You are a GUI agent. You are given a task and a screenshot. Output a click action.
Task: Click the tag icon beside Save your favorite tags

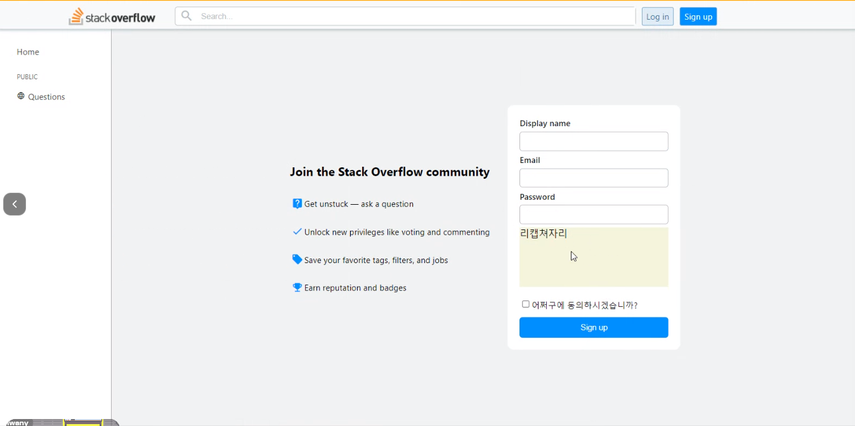click(297, 259)
